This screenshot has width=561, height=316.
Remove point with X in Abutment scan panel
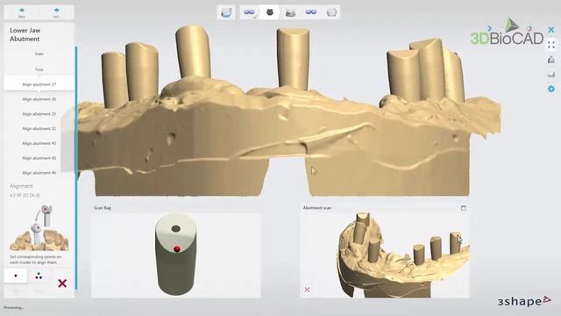click(307, 290)
